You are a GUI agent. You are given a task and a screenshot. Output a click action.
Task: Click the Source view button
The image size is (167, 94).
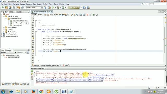[34, 15]
